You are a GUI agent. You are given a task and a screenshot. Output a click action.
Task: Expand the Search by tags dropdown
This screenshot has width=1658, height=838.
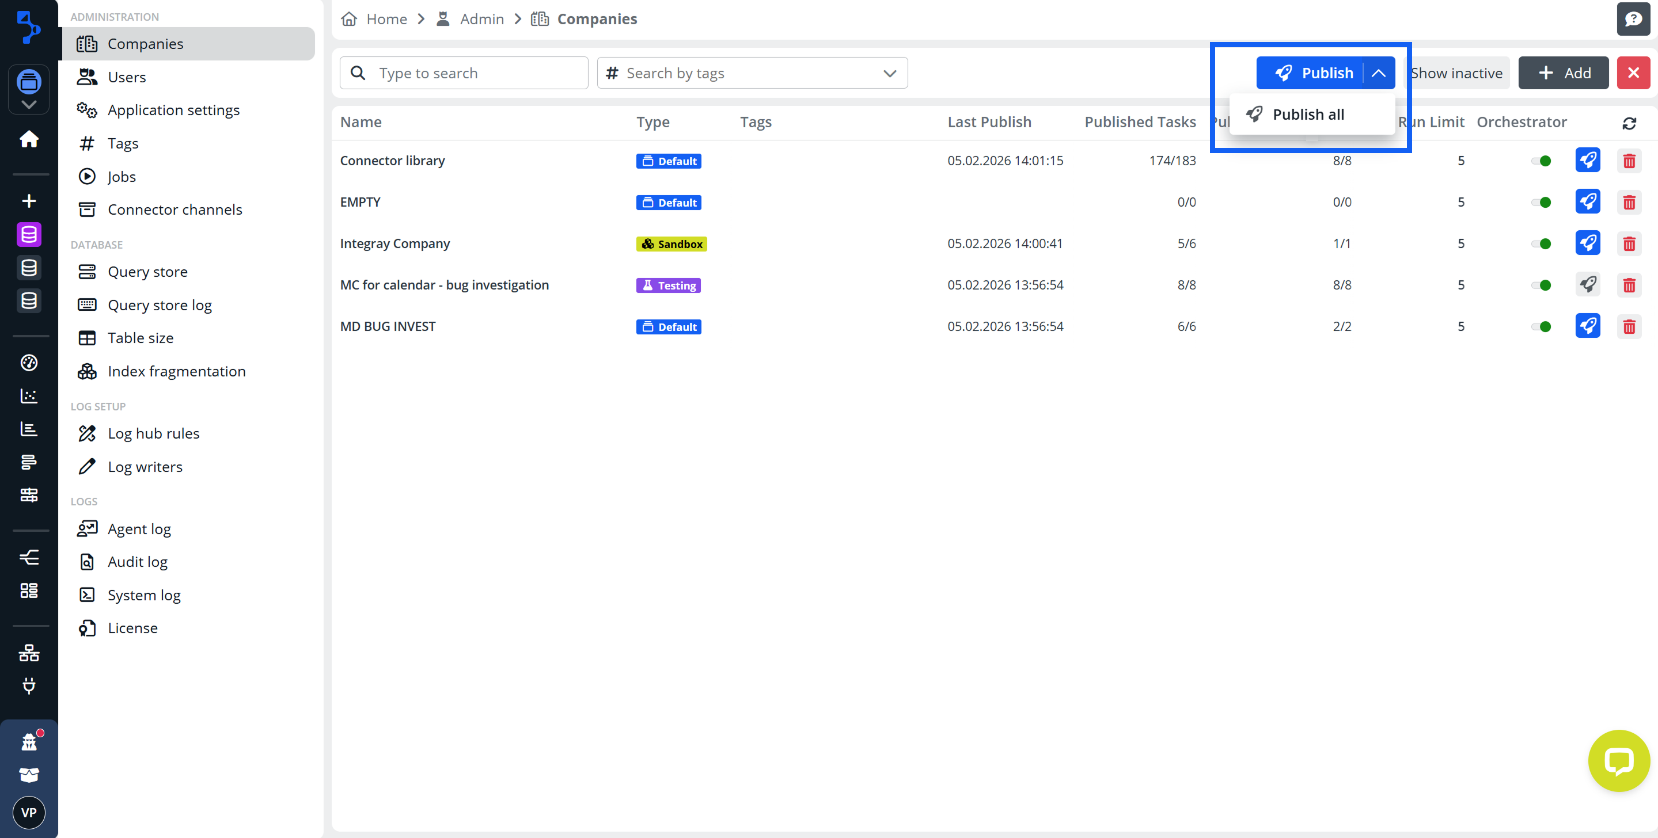point(890,73)
